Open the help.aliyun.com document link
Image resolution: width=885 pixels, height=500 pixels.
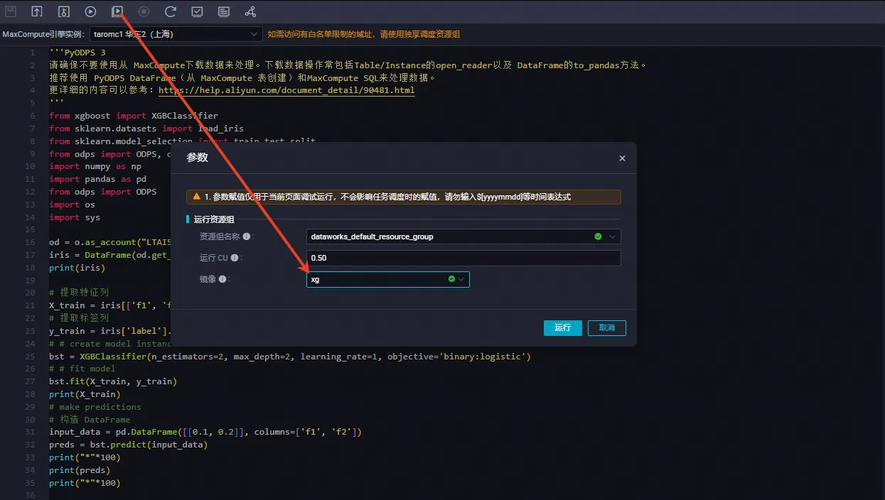point(286,90)
